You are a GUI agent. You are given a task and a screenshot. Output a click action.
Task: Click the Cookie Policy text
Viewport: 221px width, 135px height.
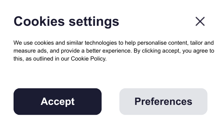click(x=88, y=59)
